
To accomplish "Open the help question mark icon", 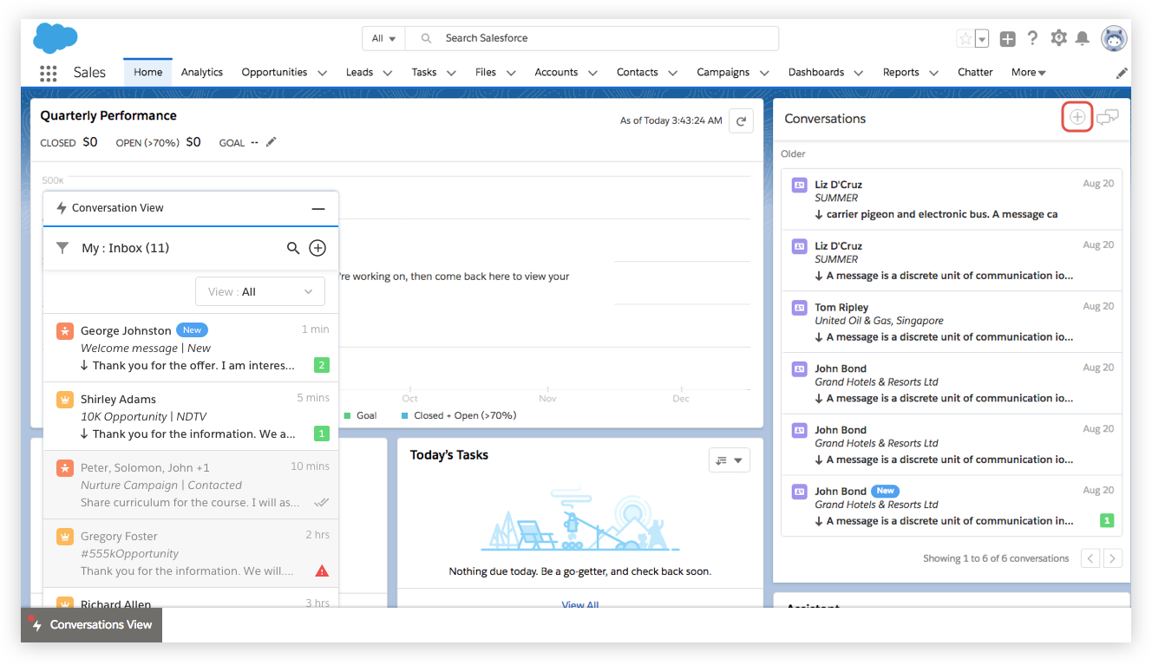I will tap(1032, 38).
